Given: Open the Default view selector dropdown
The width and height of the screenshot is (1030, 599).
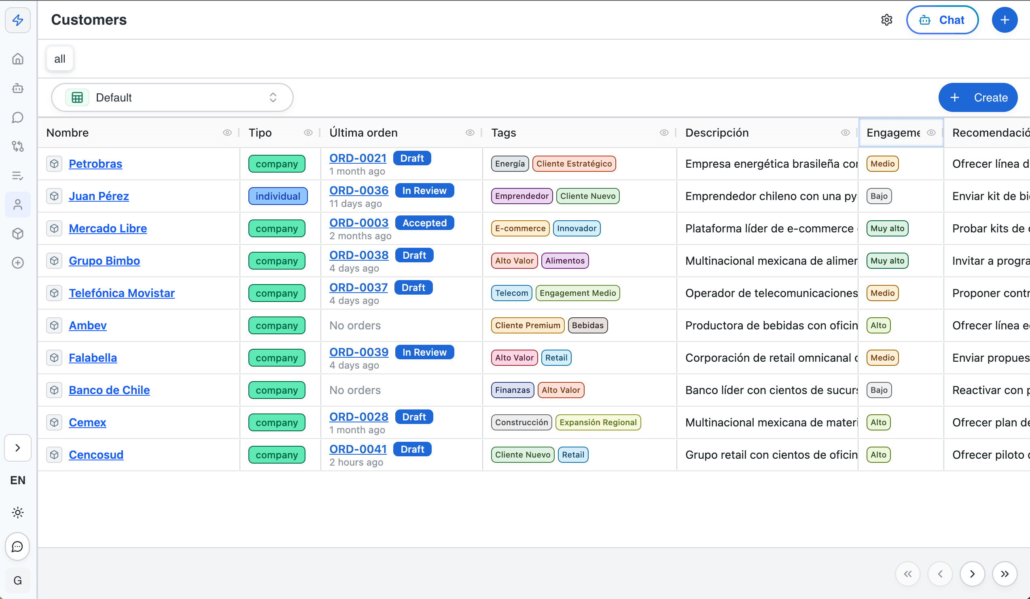Looking at the screenshot, I should 172,97.
